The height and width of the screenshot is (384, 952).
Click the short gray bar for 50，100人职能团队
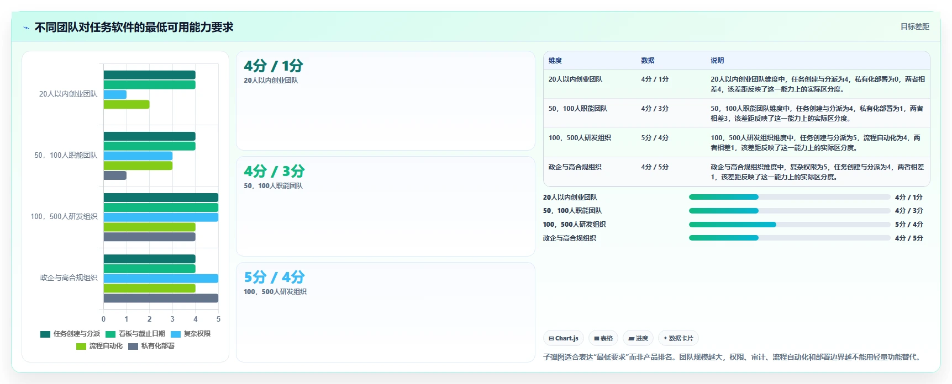[115, 175]
